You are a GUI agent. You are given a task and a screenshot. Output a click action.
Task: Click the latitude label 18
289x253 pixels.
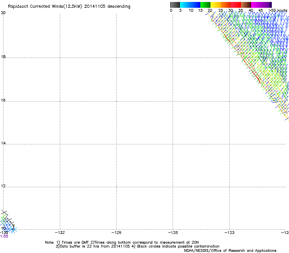pos(3,56)
